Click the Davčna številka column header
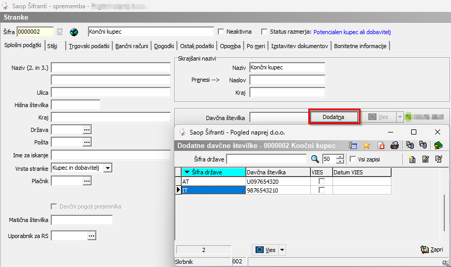451x267 pixels. click(x=278, y=172)
